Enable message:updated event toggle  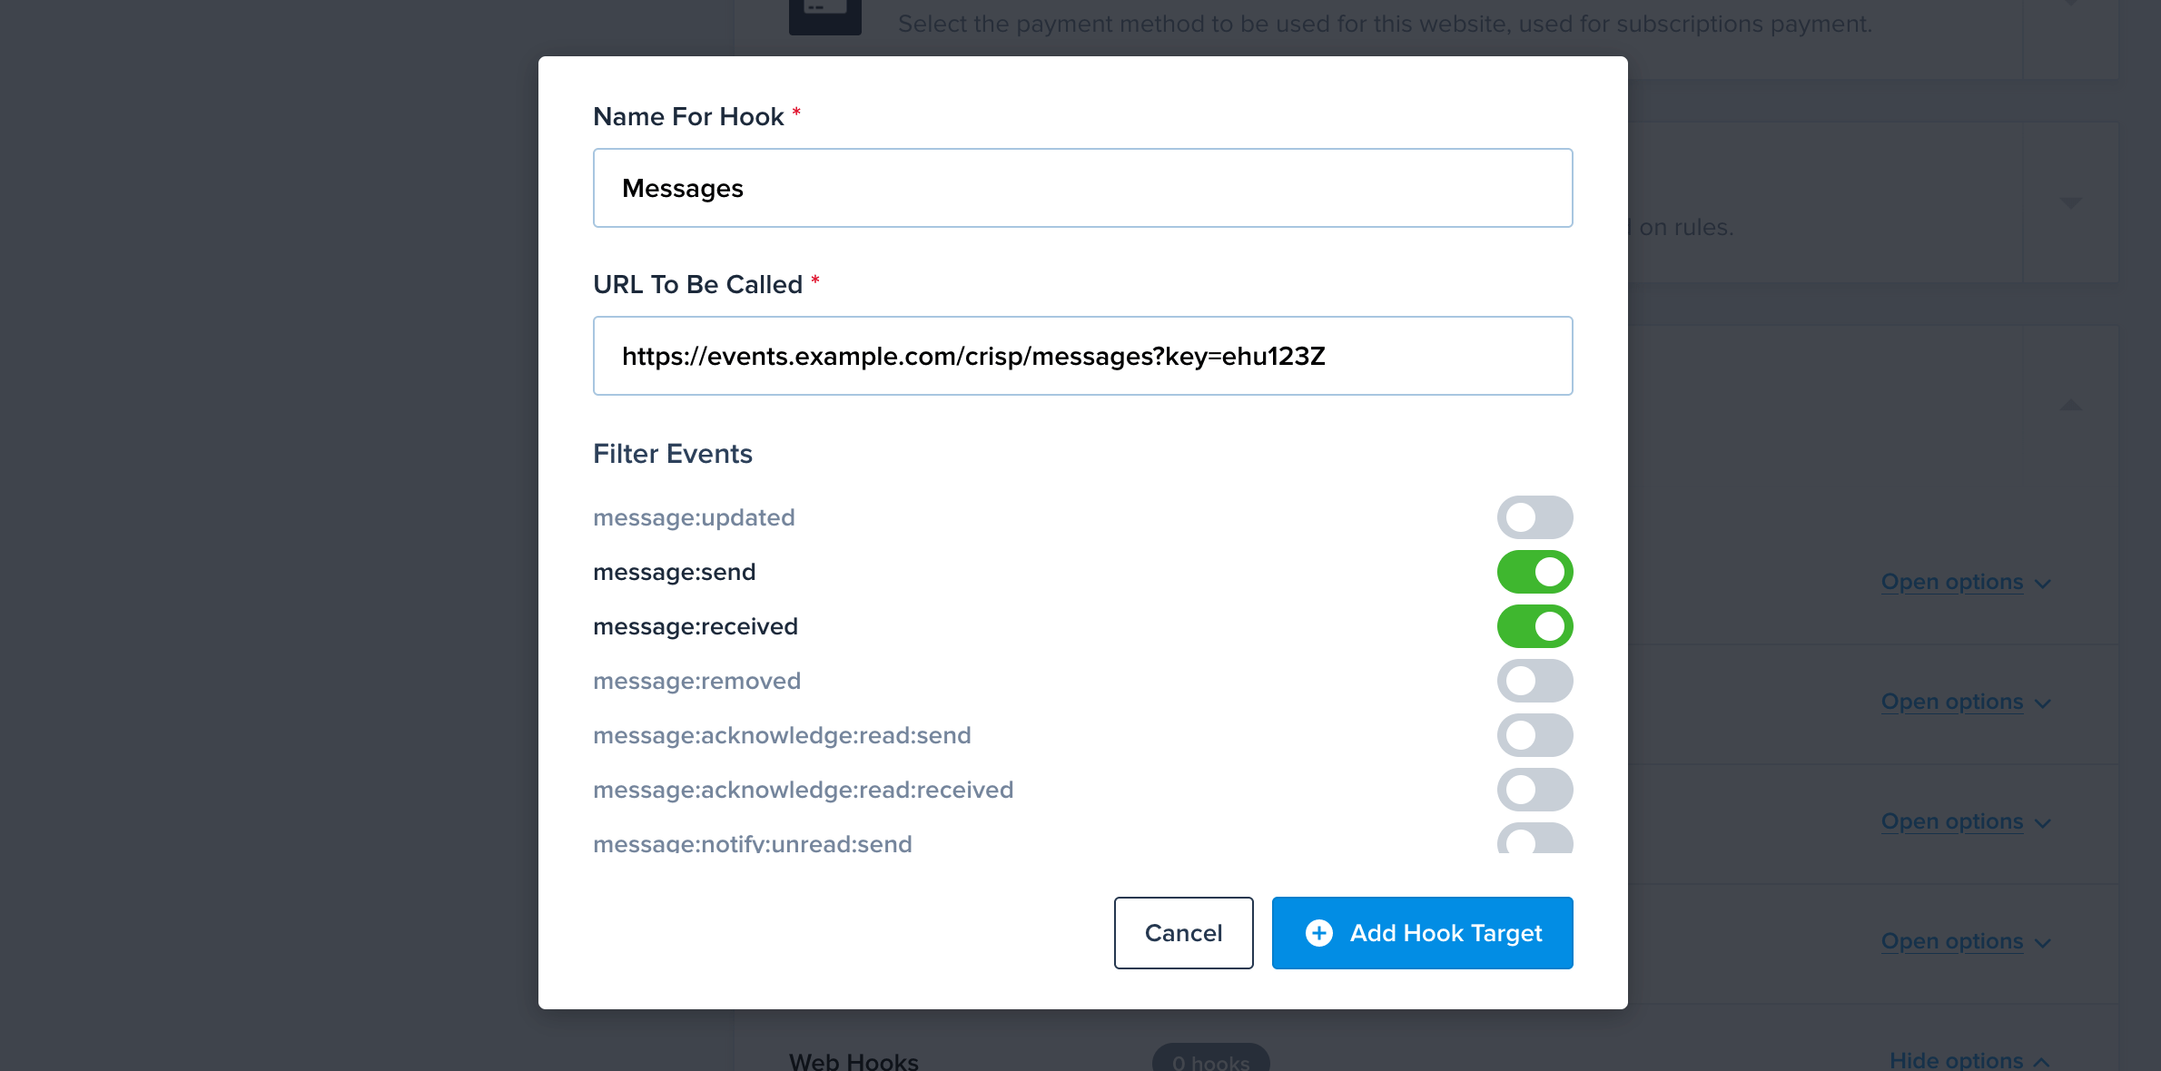[1534, 517]
